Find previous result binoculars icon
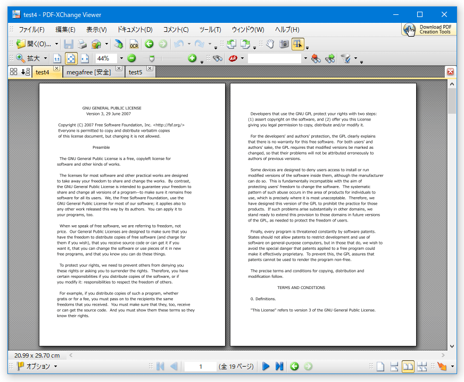The width and height of the screenshot is (464, 382). click(316, 58)
